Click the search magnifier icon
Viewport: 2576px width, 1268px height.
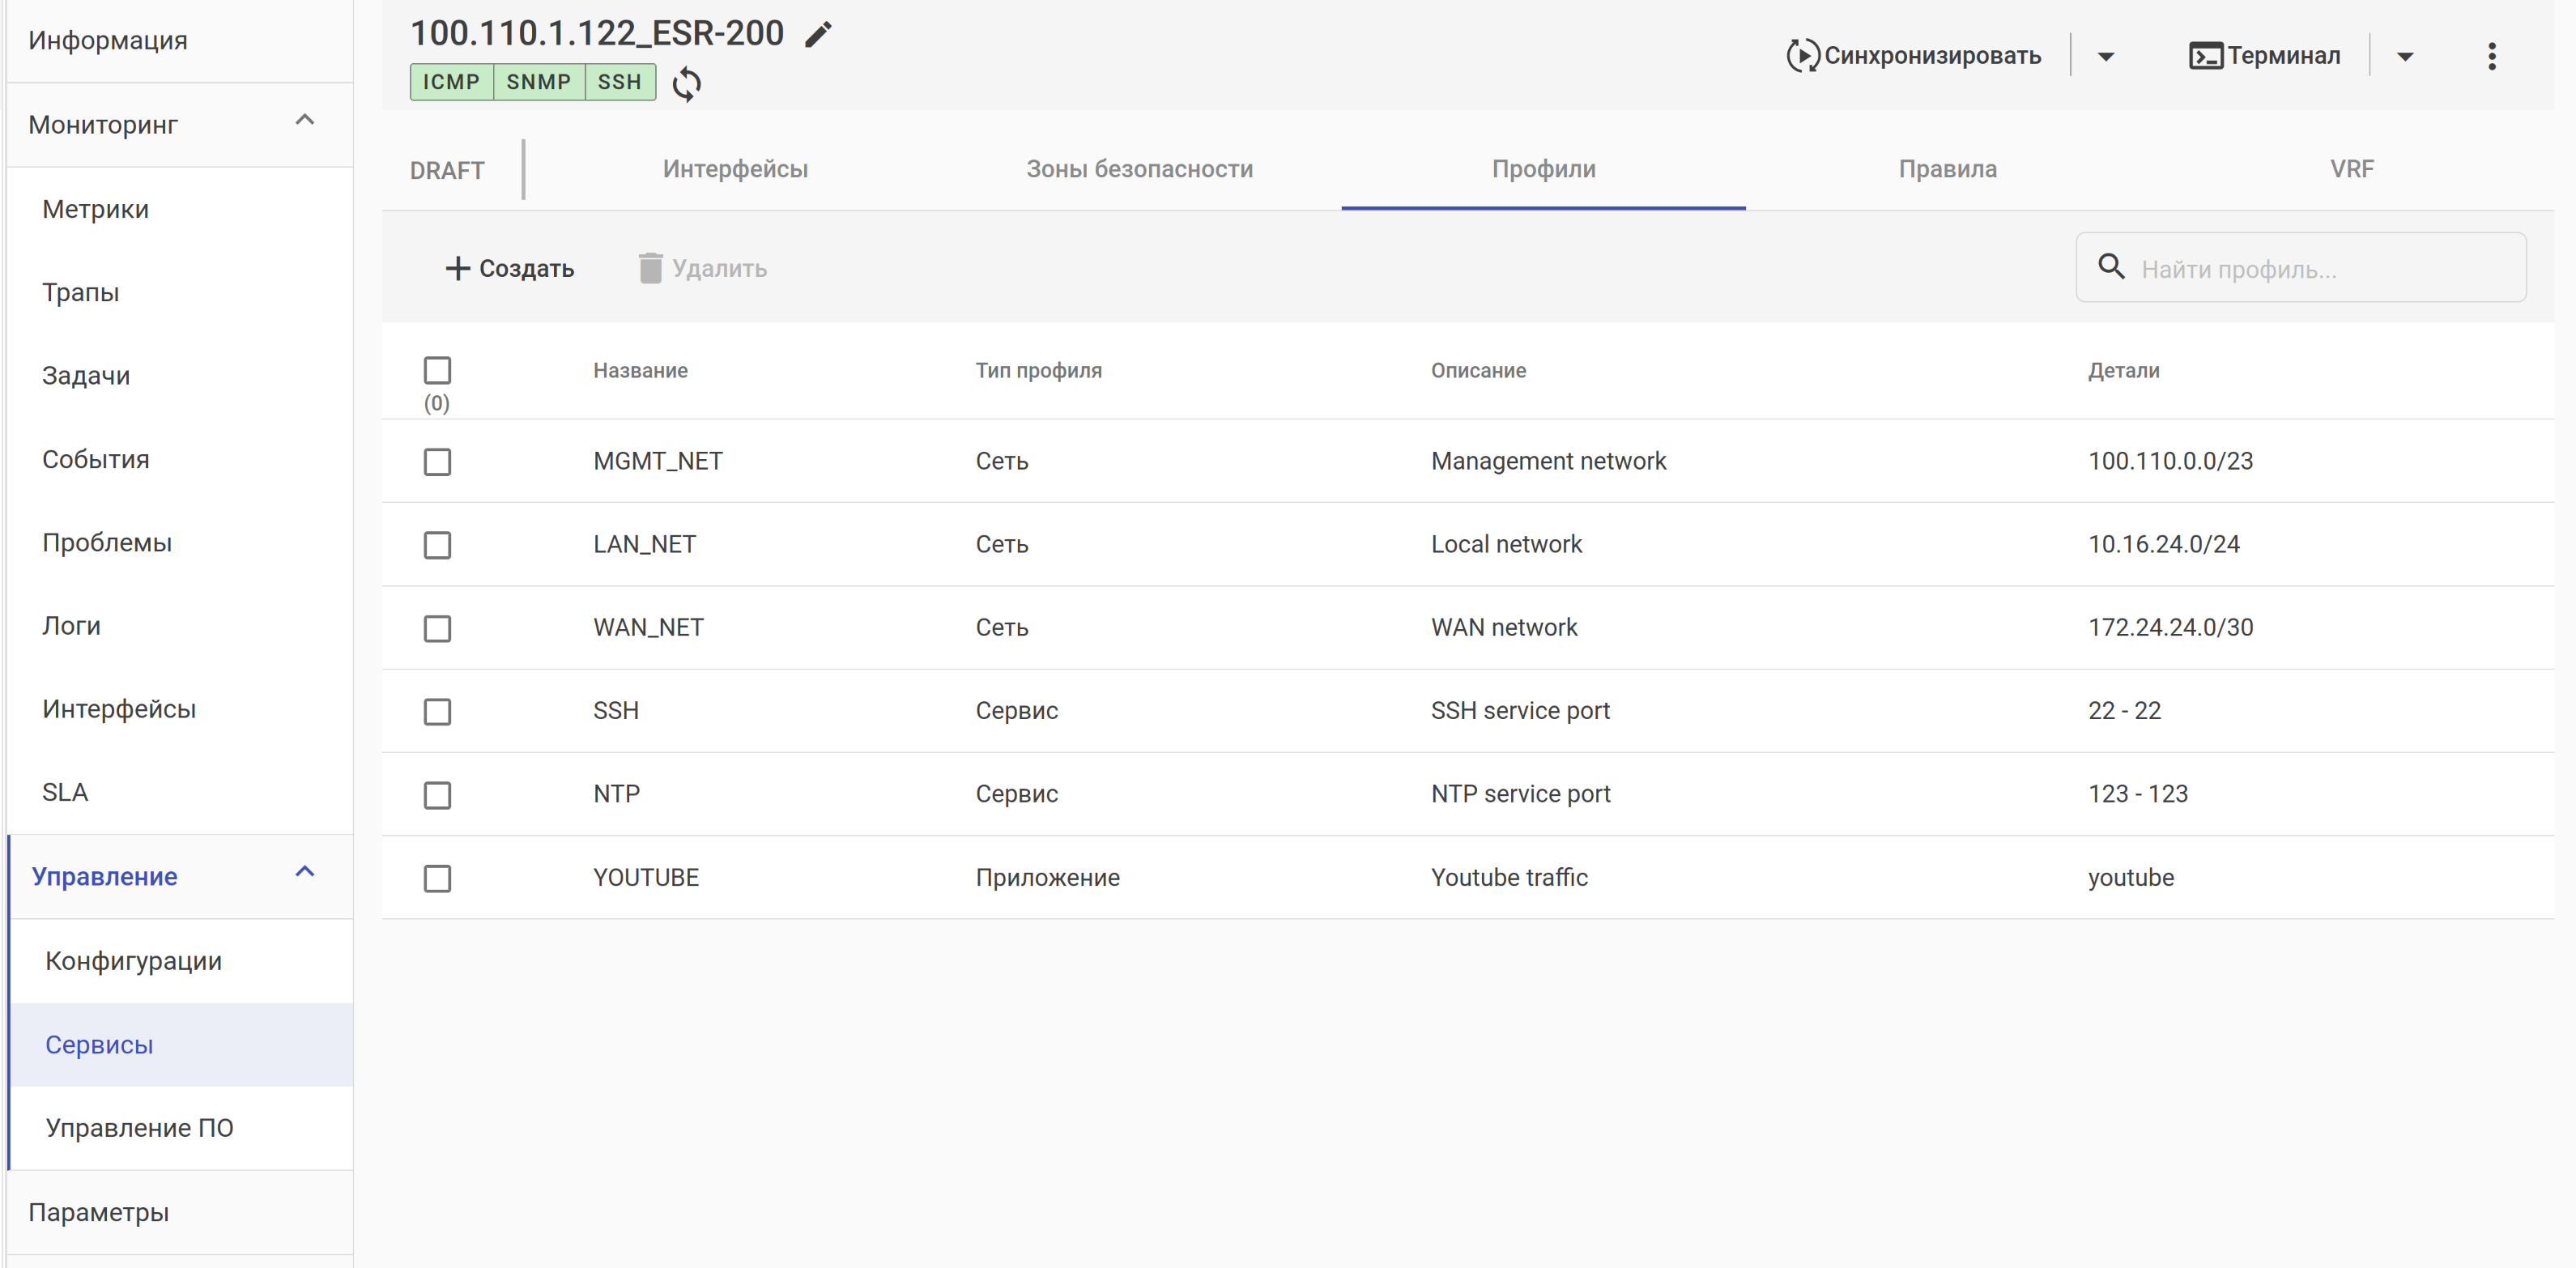point(2111,267)
